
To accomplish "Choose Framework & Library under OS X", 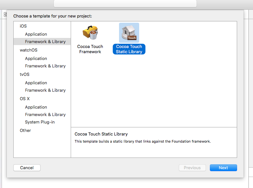I will tap(45, 115).
